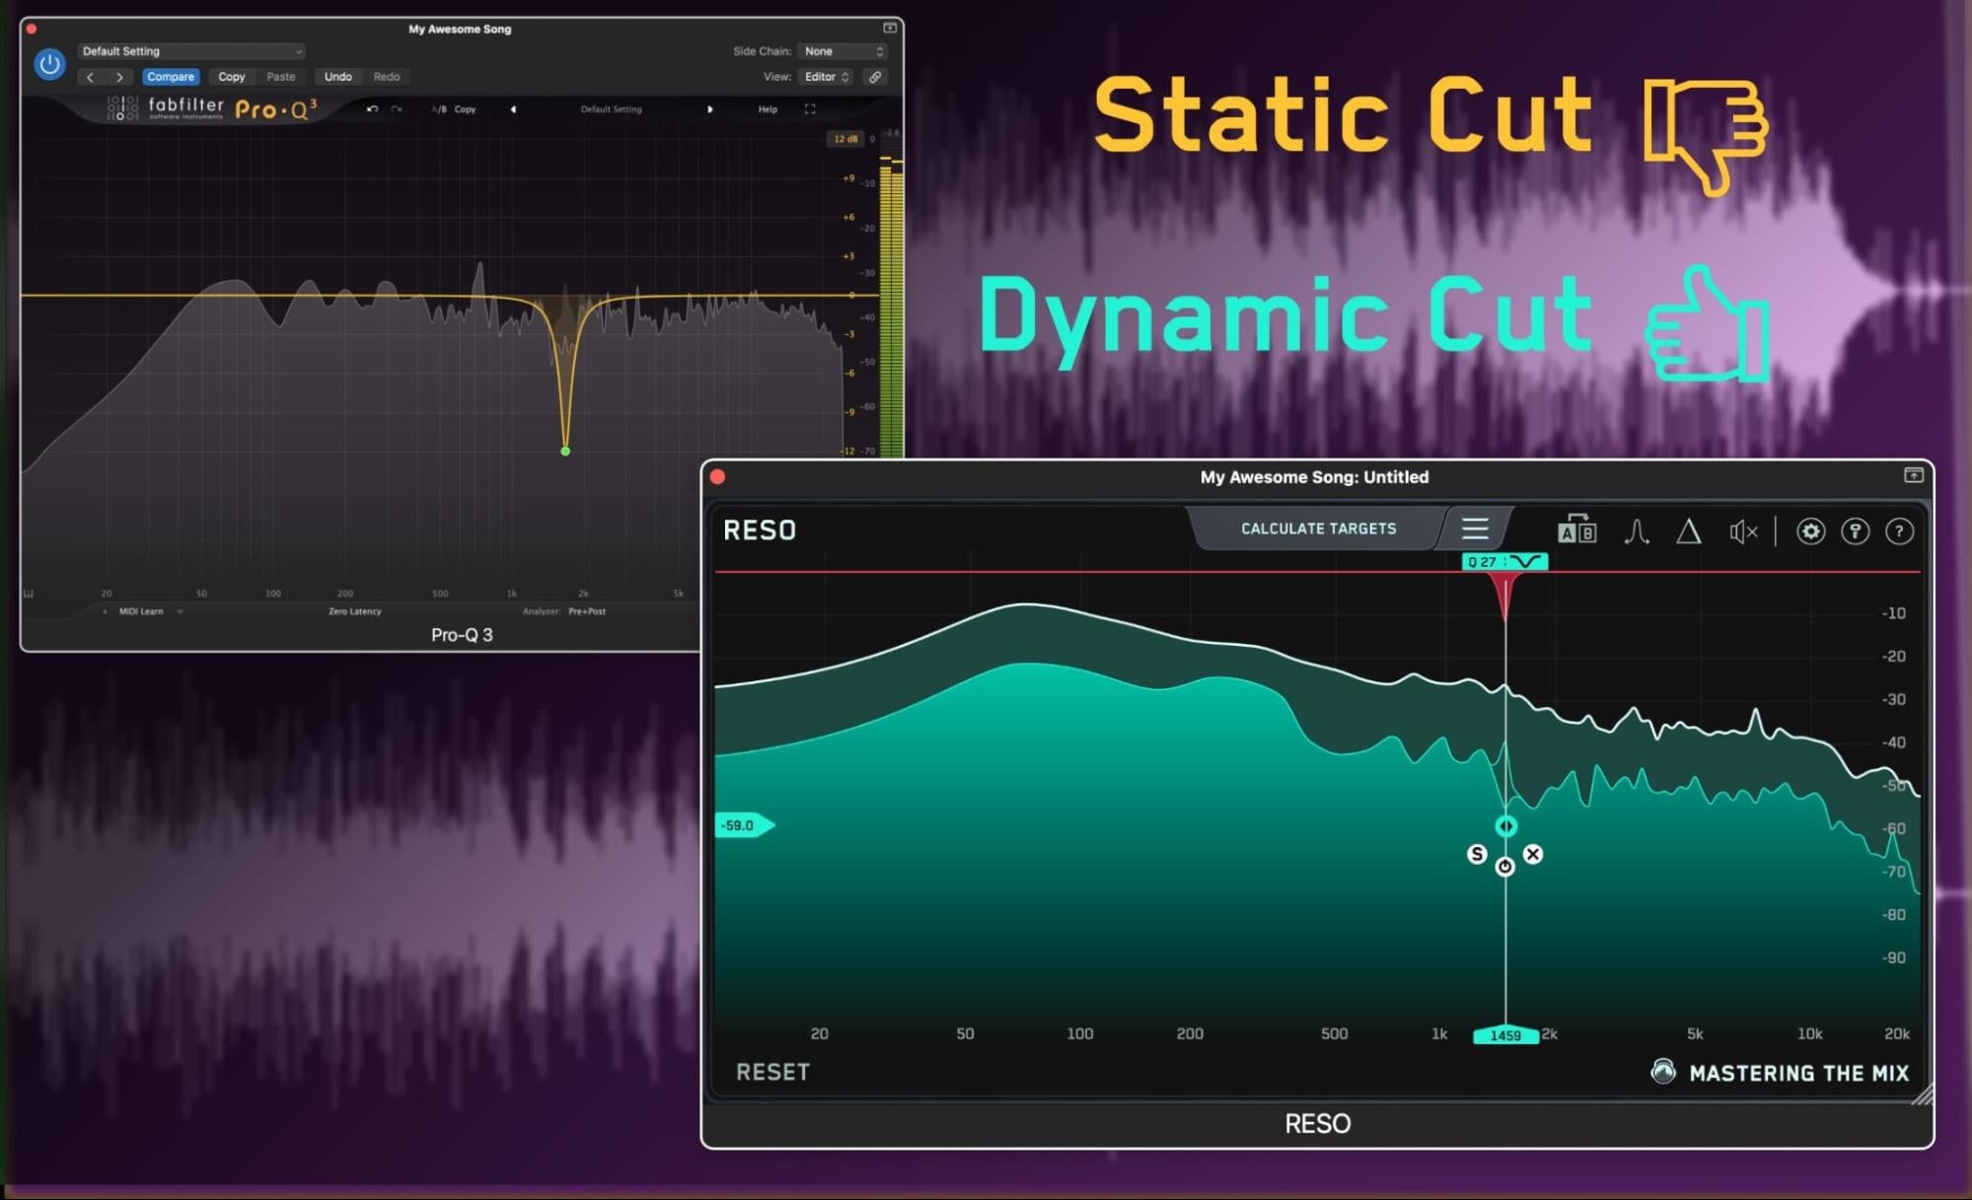The height and width of the screenshot is (1200, 1972).
Task: Toggle the Pro-Q 3 plugin power button
Action: click(49, 64)
